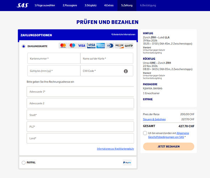The height and width of the screenshot is (178, 210).
Task: Click the 200.00 CHF trip price
Action: tap(187, 114)
